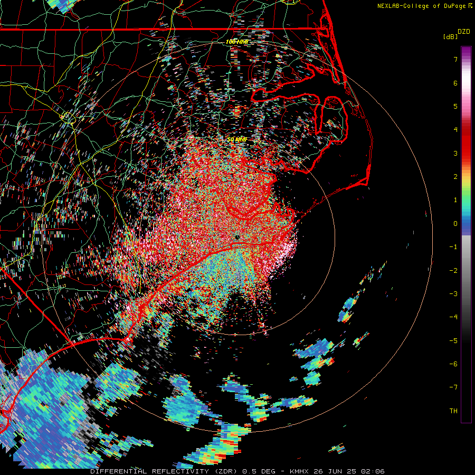Click the 6 value on the scale
Image resolution: width=475 pixels, height=475 pixels.
pyautogui.click(x=455, y=83)
